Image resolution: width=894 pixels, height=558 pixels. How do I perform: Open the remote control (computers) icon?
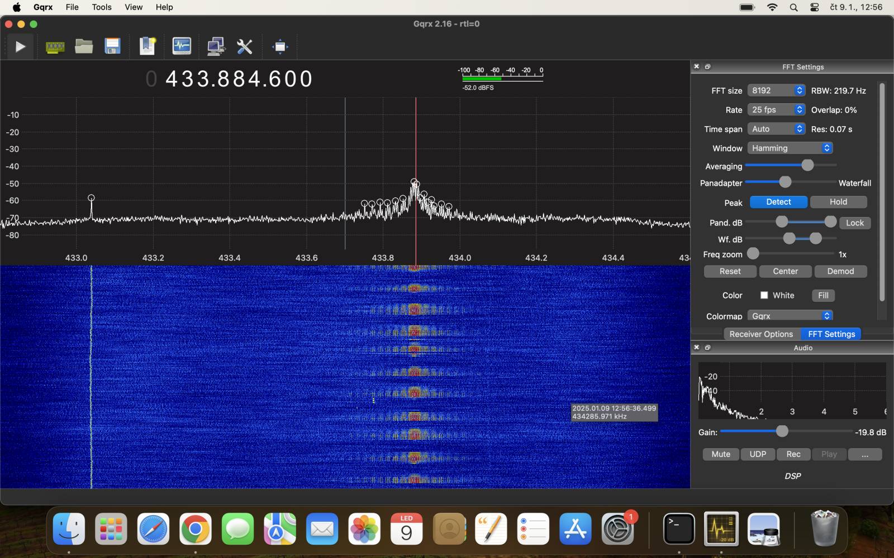coord(216,46)
